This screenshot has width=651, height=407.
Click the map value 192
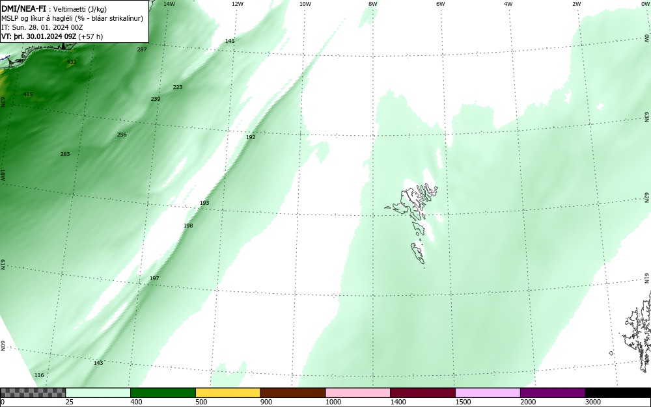251,137
